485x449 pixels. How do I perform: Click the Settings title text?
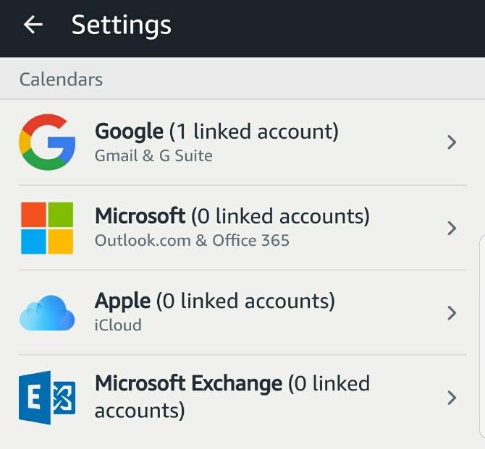122,25
